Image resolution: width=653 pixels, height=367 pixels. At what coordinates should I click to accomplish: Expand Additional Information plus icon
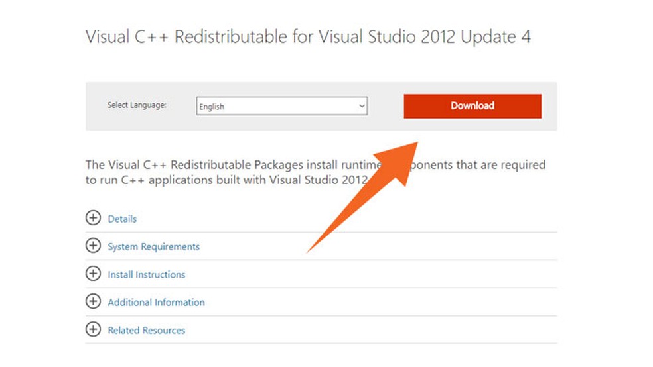(94, 301)
